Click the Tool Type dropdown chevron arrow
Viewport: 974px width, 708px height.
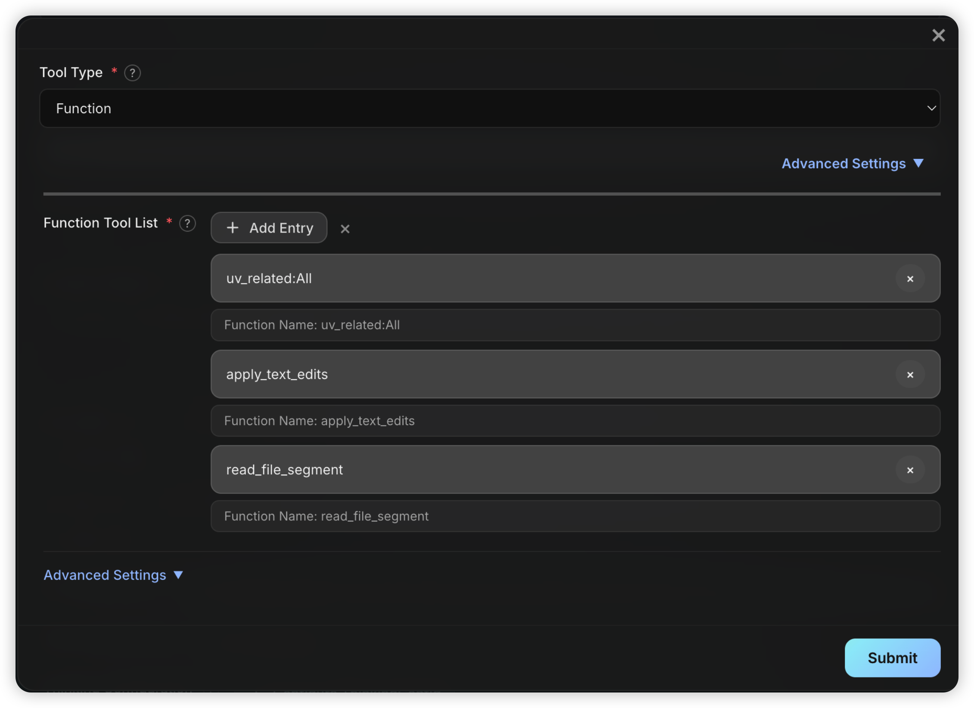tap(931, 109)
